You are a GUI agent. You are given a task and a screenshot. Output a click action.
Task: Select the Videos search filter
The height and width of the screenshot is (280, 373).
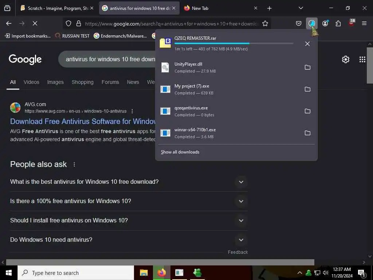(31, 82)
